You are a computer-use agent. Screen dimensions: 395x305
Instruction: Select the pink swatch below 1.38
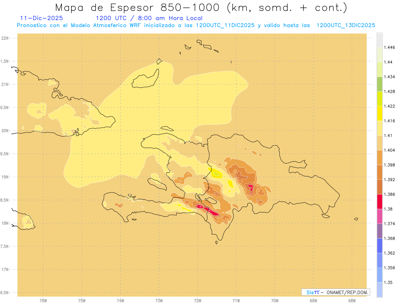[x=380, y=216]
